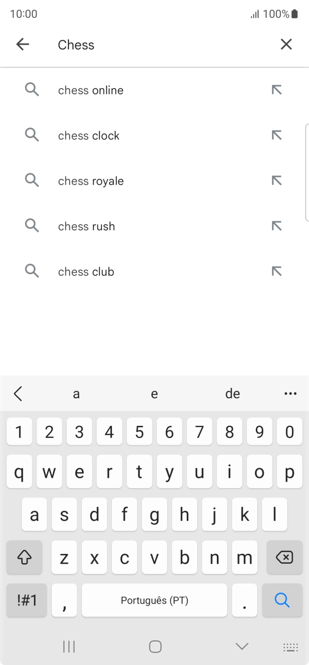Select the suggestion word a
This screenshot has height=665, width=309.
tap(76, 393)
